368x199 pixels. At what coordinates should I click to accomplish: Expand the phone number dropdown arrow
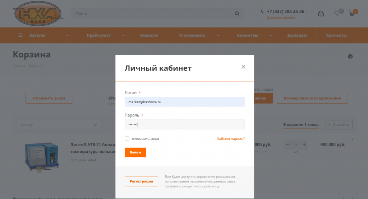point(307,11)
